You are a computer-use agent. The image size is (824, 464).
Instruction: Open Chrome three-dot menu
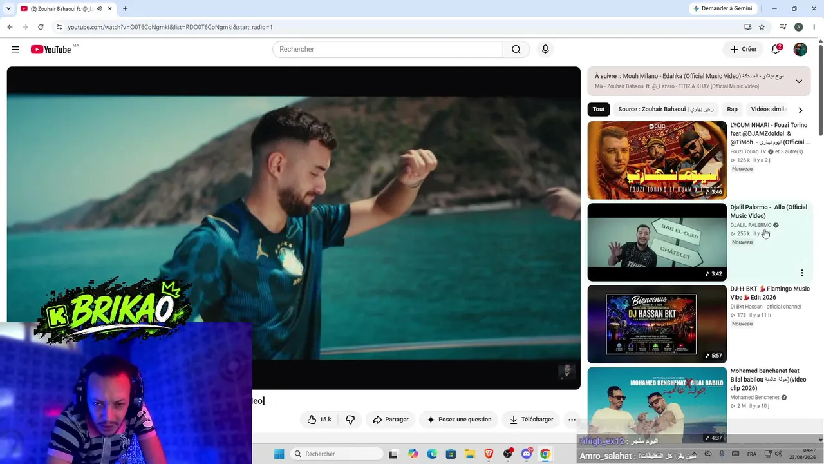click(814, 27)
